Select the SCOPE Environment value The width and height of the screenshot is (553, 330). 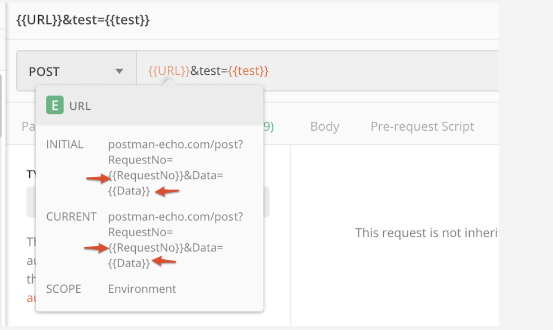click(x=142, y=289)
